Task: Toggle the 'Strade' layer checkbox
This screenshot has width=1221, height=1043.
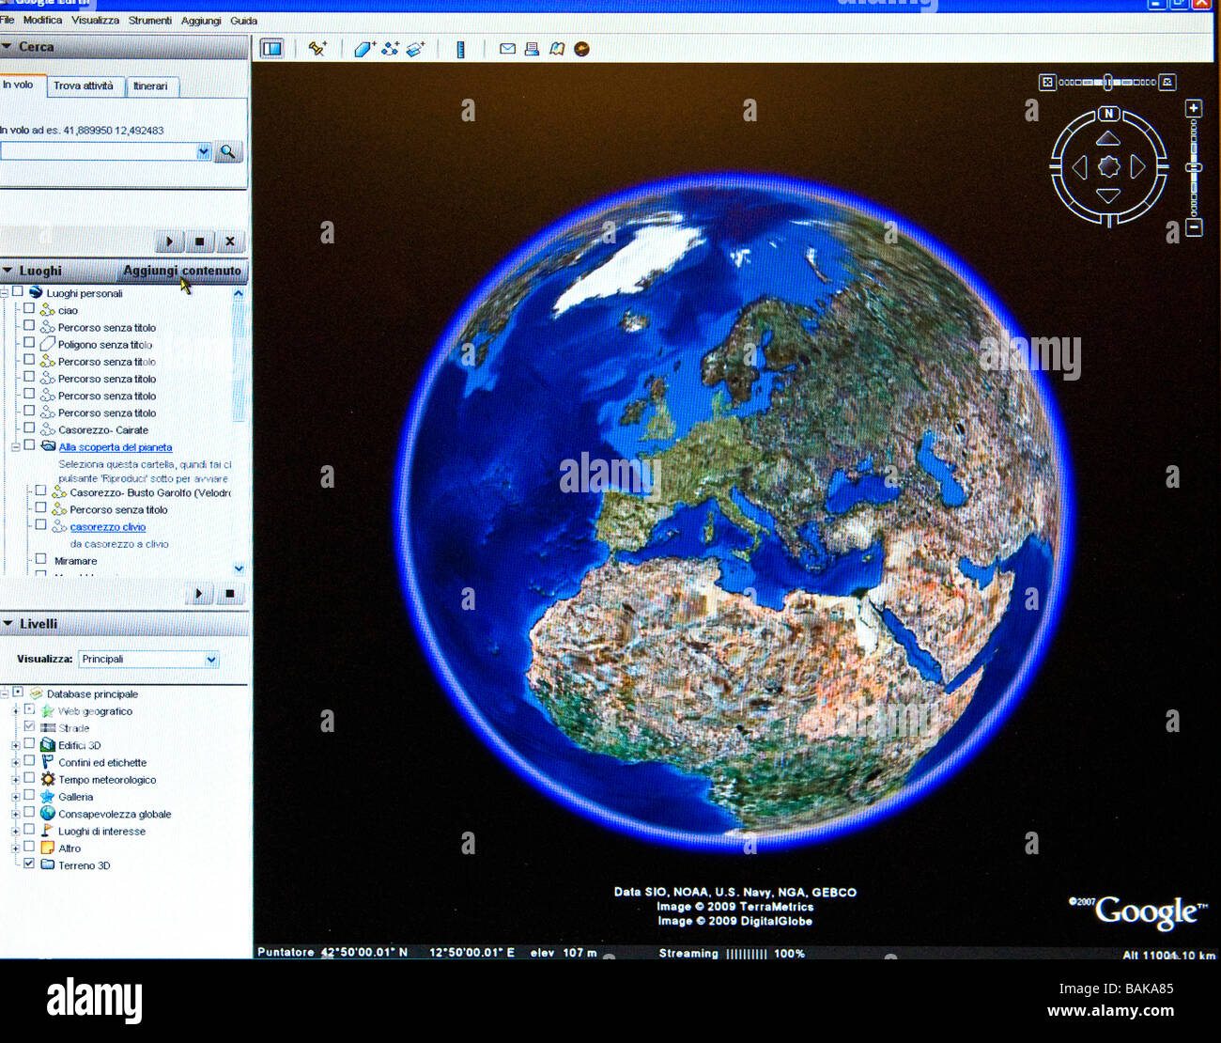Action: (29, 726)
